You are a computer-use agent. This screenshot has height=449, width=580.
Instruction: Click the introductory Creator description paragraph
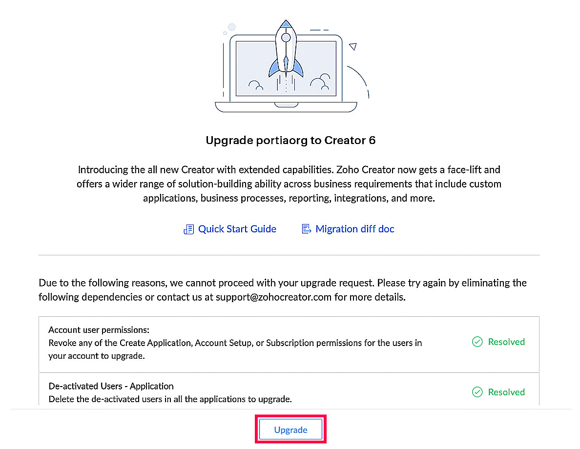click(289, 184)
